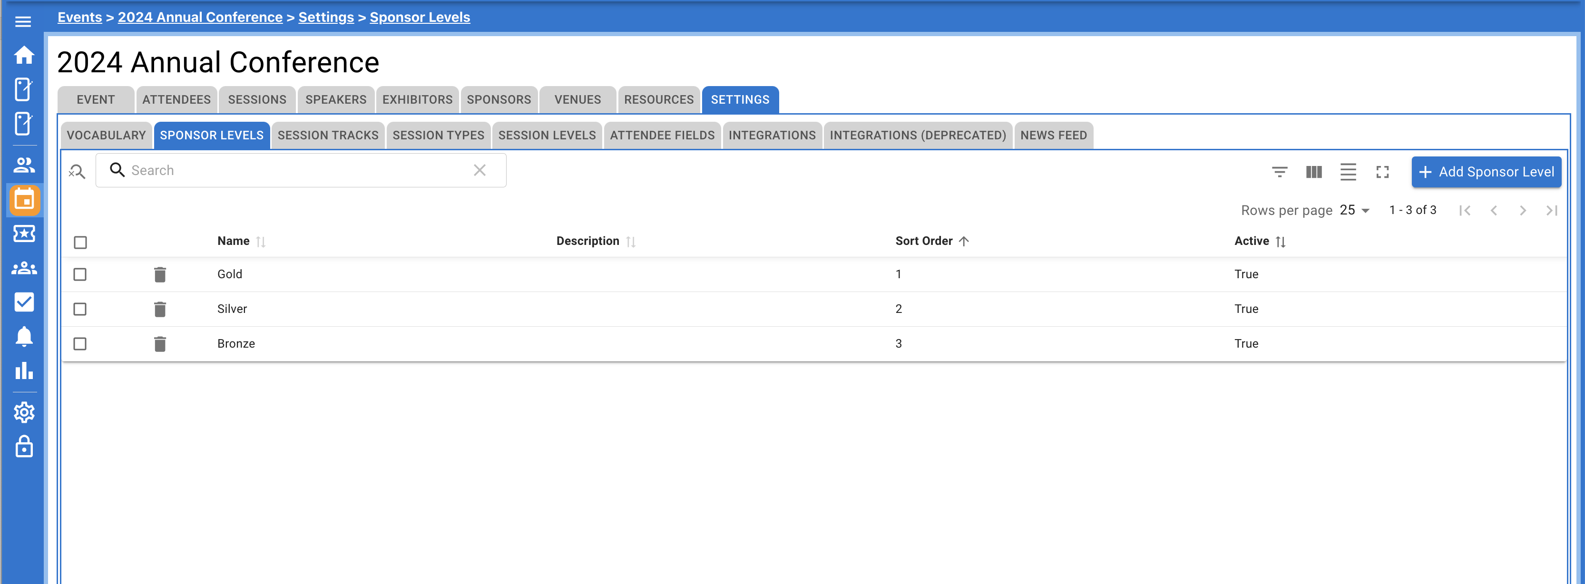The height and width of the screenshot is (584, 1585).
Task: Open the analytics bar chart icon
Action: [x=24, y=371]
